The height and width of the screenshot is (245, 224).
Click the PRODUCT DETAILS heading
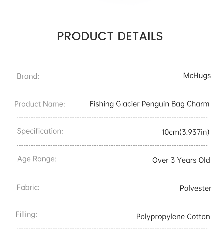click(110, 36)
